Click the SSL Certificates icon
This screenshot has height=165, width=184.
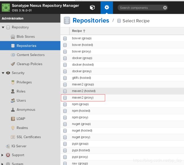(13, 137)
